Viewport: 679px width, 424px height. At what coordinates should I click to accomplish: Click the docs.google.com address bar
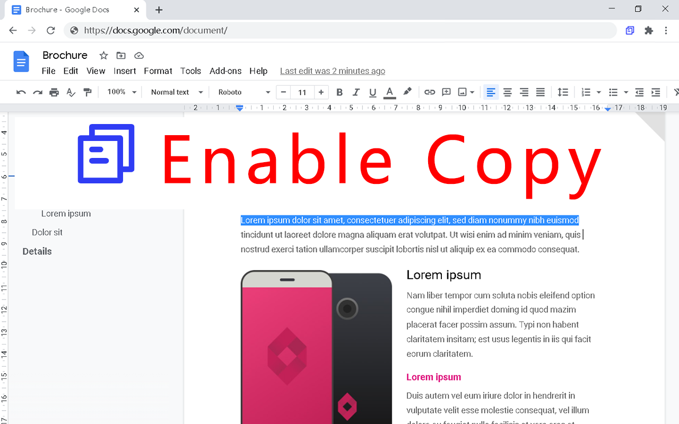coord(339,31)
